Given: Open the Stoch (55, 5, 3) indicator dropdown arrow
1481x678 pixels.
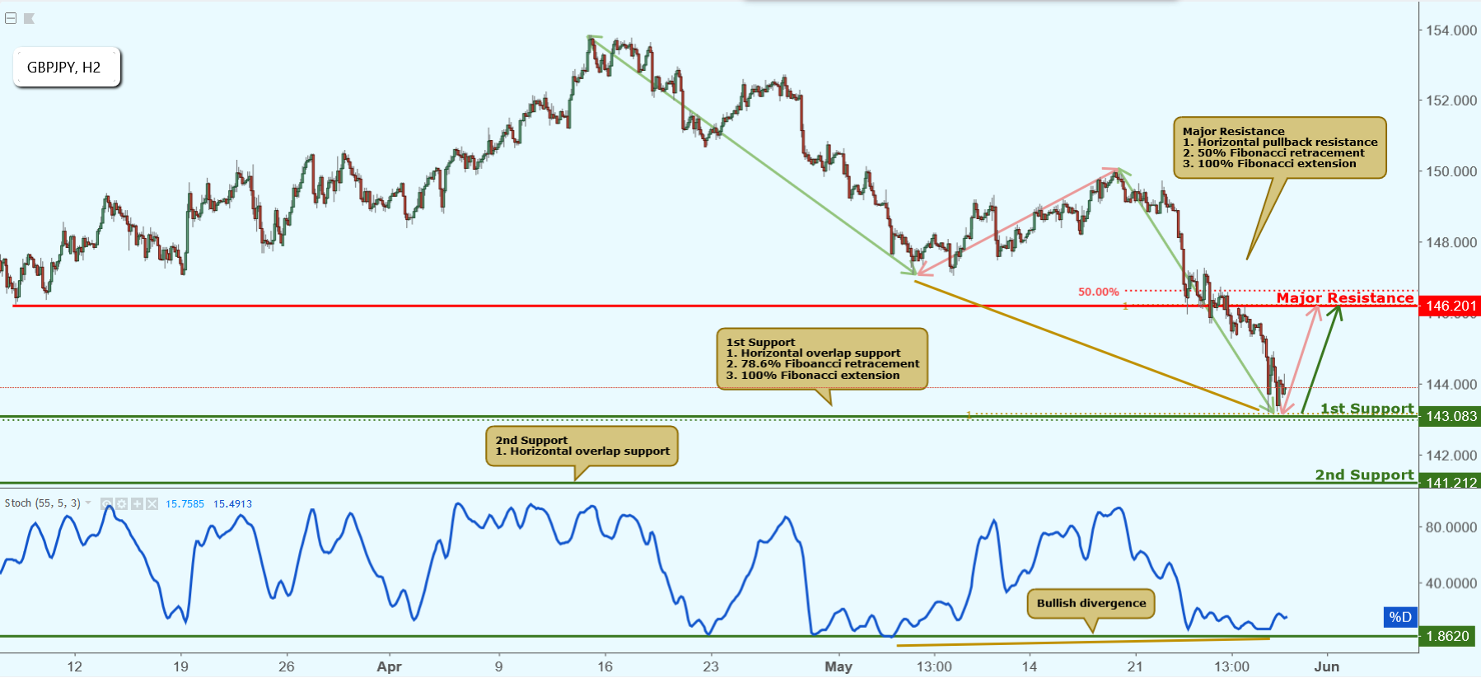Looking at the screenshot, I should click(88, 503).
